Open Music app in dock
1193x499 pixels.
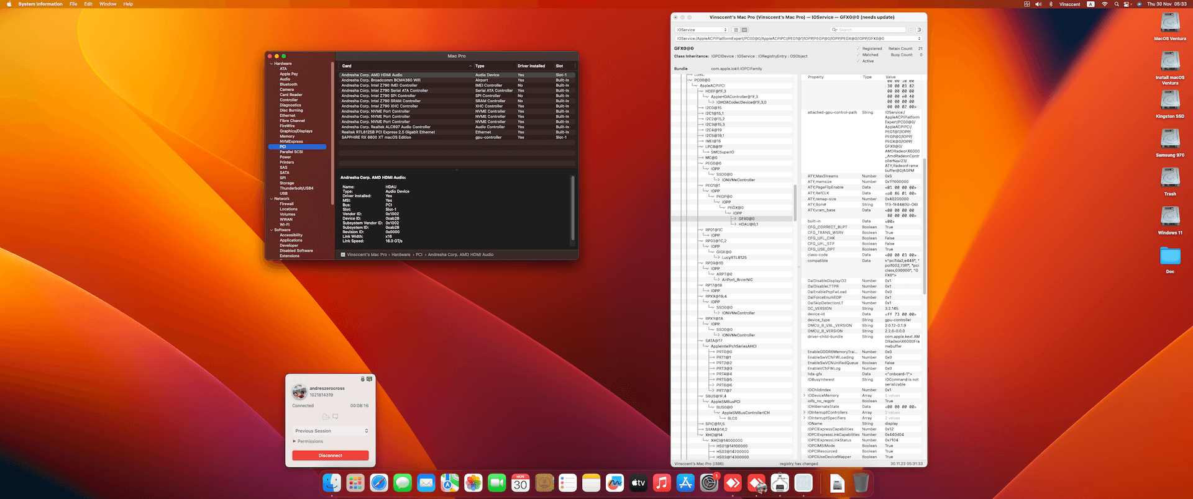[662, 483]
